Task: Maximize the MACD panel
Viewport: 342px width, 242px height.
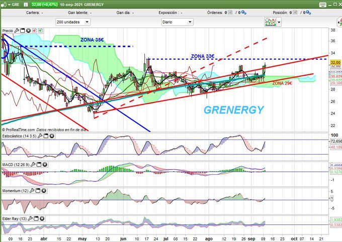Action: 39,165
